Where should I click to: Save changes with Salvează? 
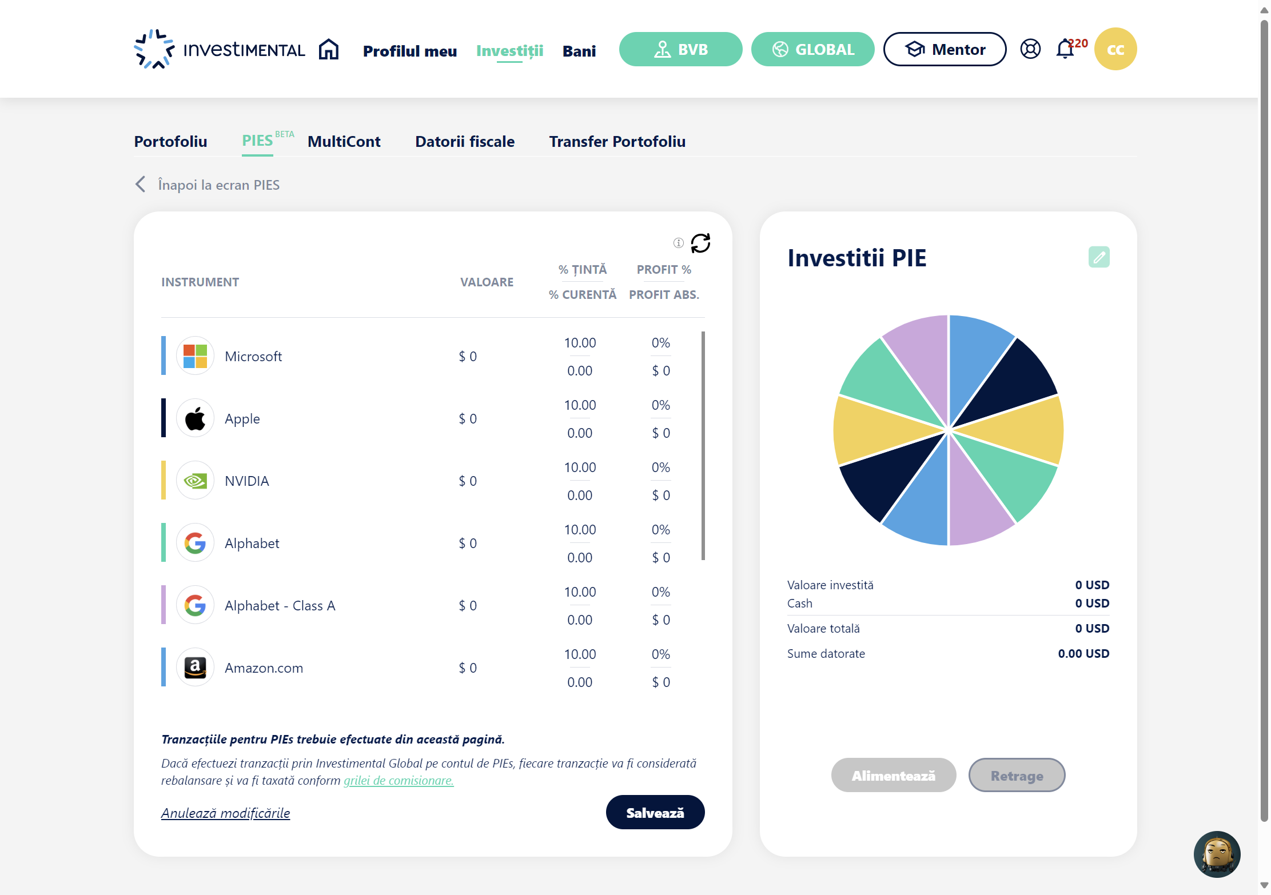tap(655, 812)
